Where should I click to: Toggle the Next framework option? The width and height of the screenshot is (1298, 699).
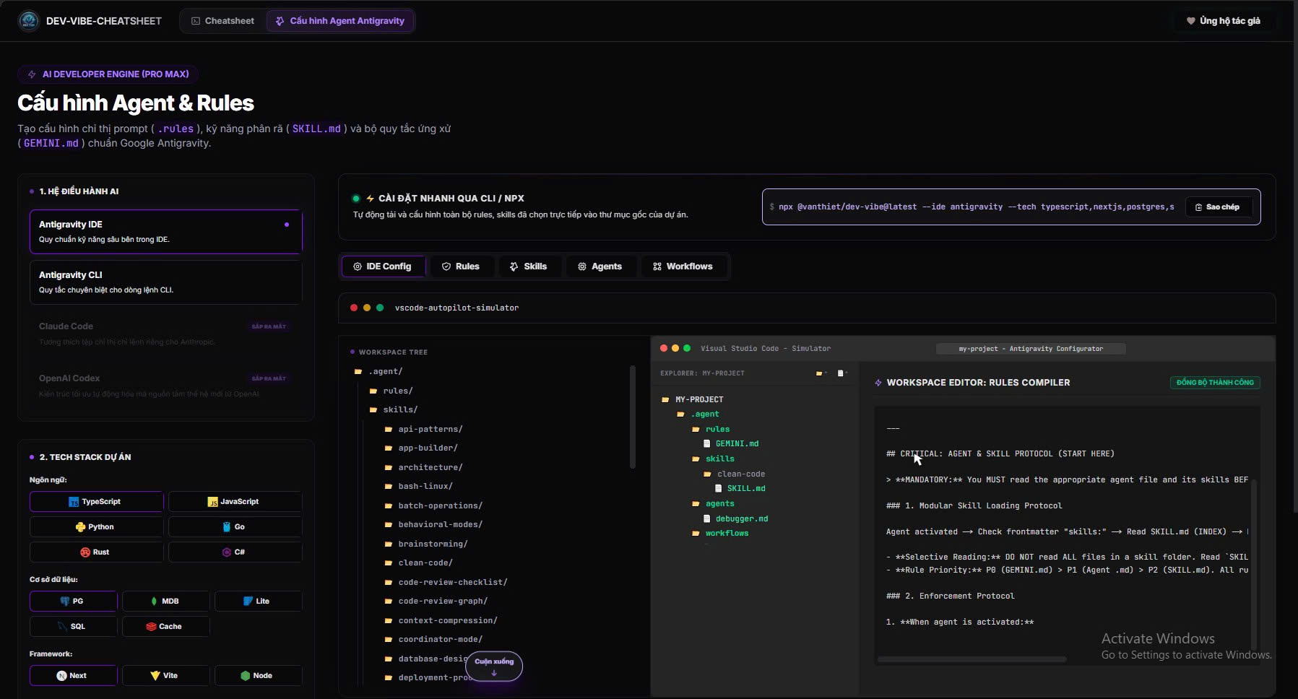[73, 676]
